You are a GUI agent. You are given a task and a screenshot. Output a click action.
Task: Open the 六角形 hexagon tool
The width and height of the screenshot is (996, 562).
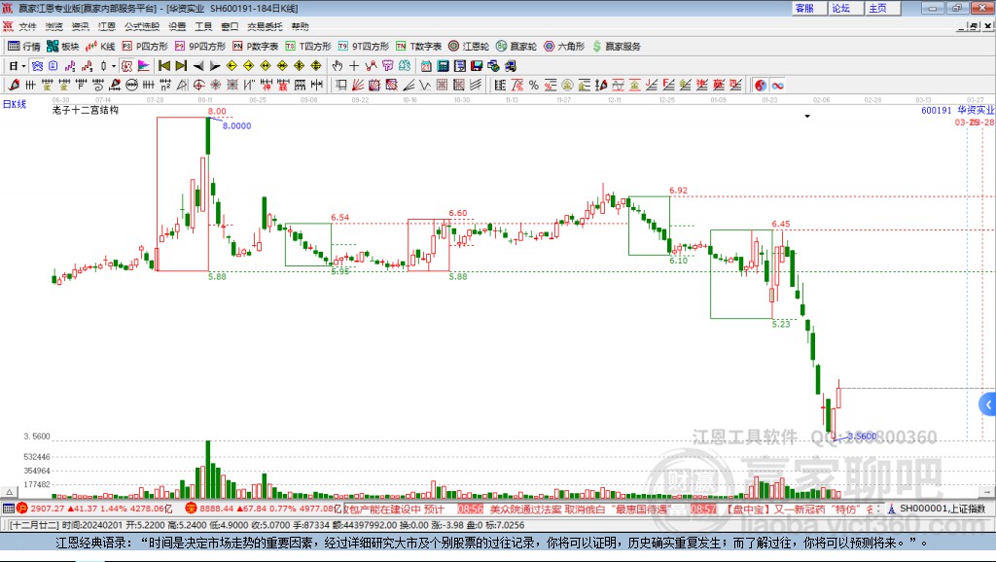point(564,47)
